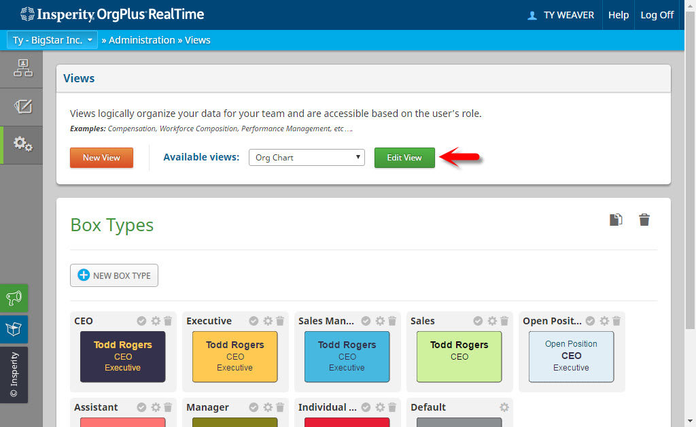Open settings gear for Sales box type
The width and height of the screenshot is (696, 427).
pos(492,321)
